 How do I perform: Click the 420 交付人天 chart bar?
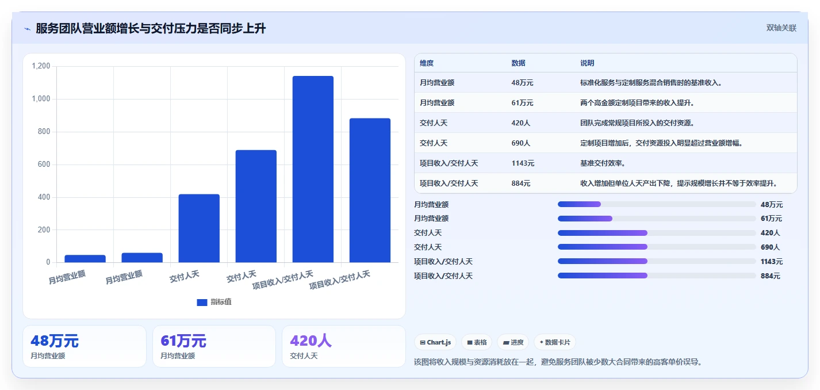click(x=199, y=228)
